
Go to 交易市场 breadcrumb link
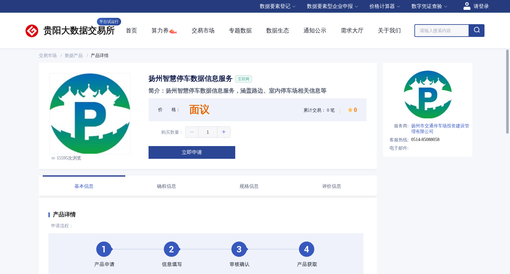tap(48, 56)
